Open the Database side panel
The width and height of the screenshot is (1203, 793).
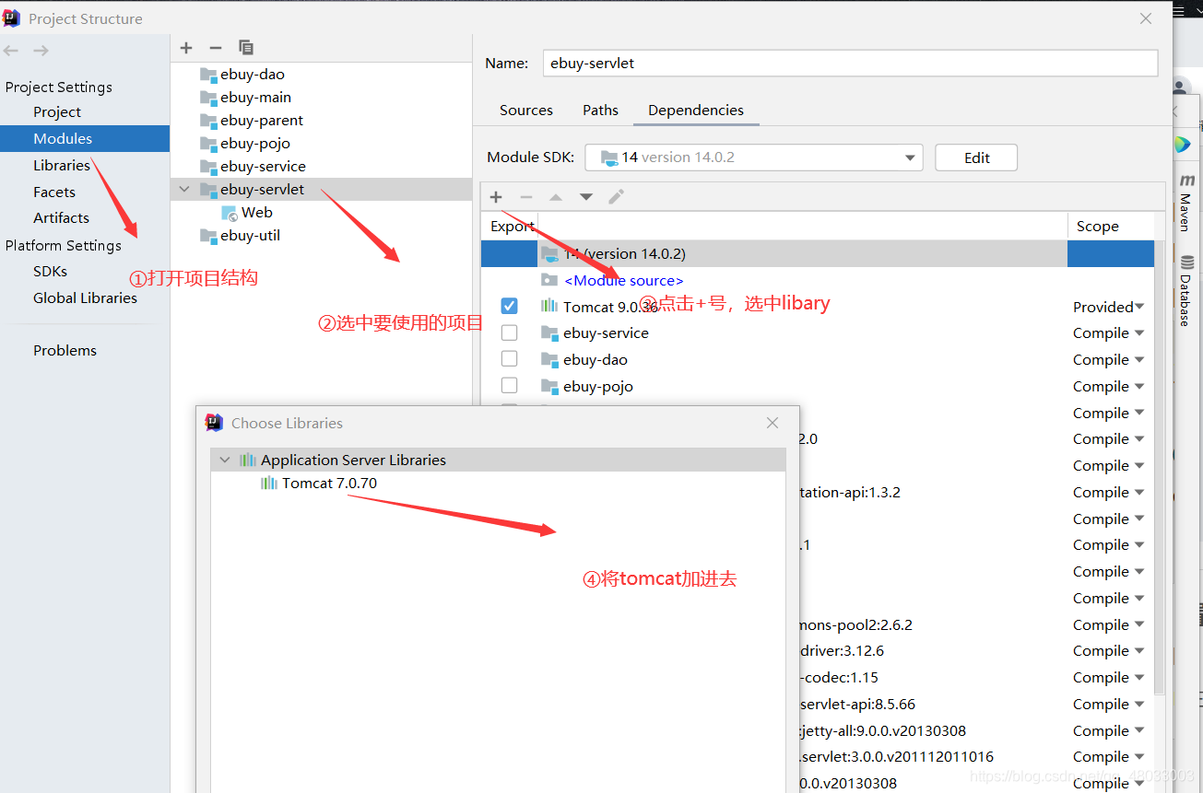(x=1187, y=290)
